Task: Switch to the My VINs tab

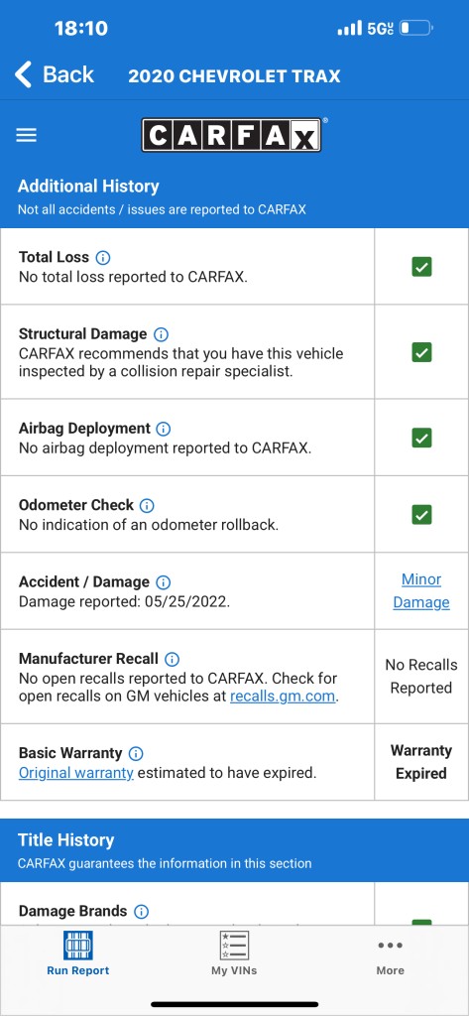Action: tap(234, 953)
